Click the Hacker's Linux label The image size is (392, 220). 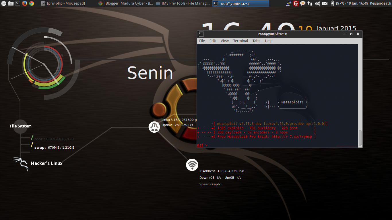pyautogui.click(x=47, y=163)
